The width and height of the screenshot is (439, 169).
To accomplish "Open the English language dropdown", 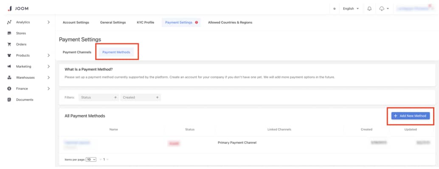I will click(x=351, y=8).
